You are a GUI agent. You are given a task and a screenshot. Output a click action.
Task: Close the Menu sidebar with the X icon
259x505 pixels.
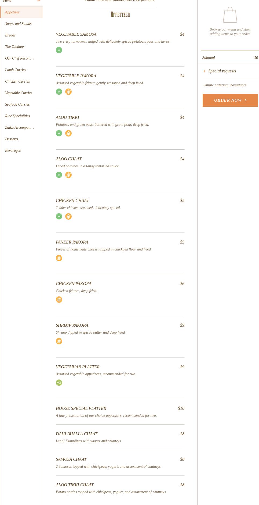(39, 1)
